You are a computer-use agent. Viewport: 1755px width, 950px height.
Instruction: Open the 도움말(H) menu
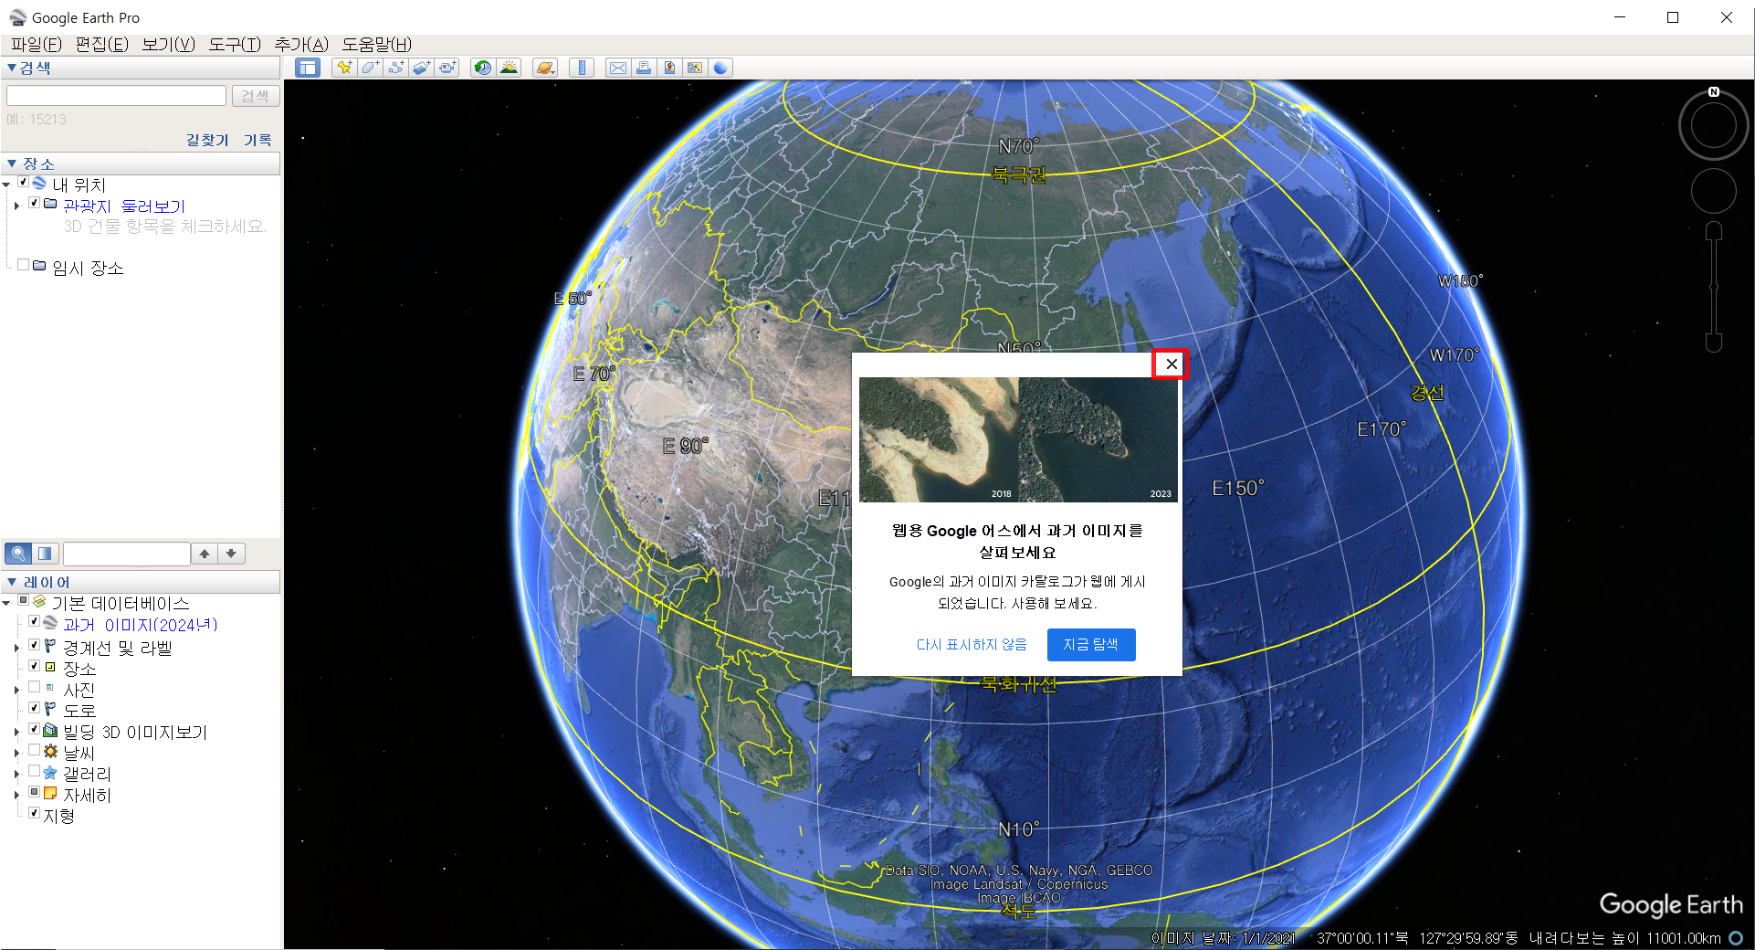coord(377,44)
